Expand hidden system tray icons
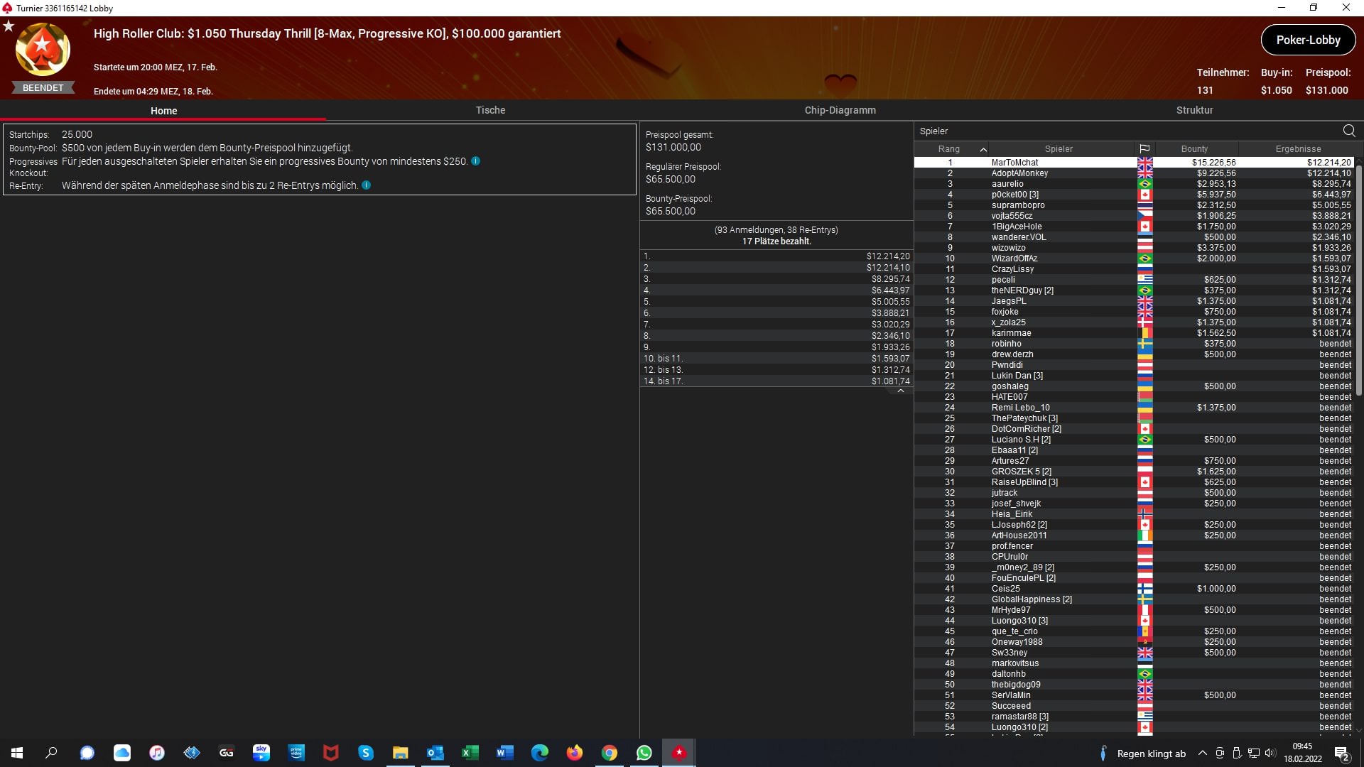The height and width of the screenshot is (767, 1364). click(1202, 753)
